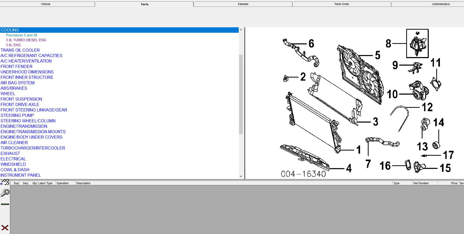Open ABS/BRAKES category
Image resolution: width=464 pixels, height=234 pixels.
click(x=14, y=88)
